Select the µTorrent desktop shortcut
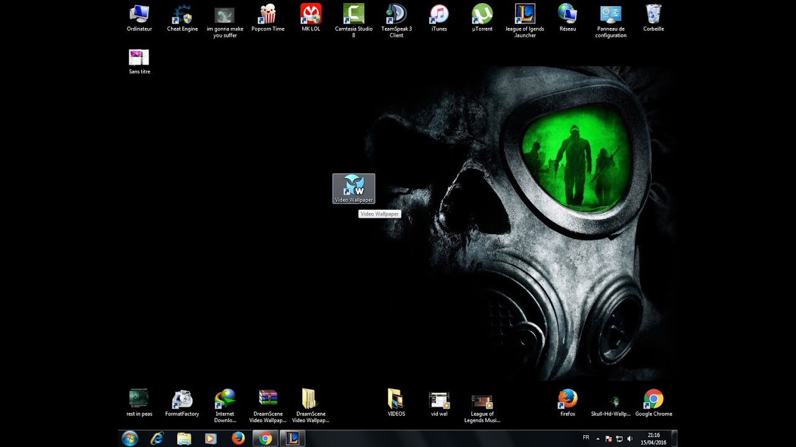796x447 pixels. [x=482, y=18]
